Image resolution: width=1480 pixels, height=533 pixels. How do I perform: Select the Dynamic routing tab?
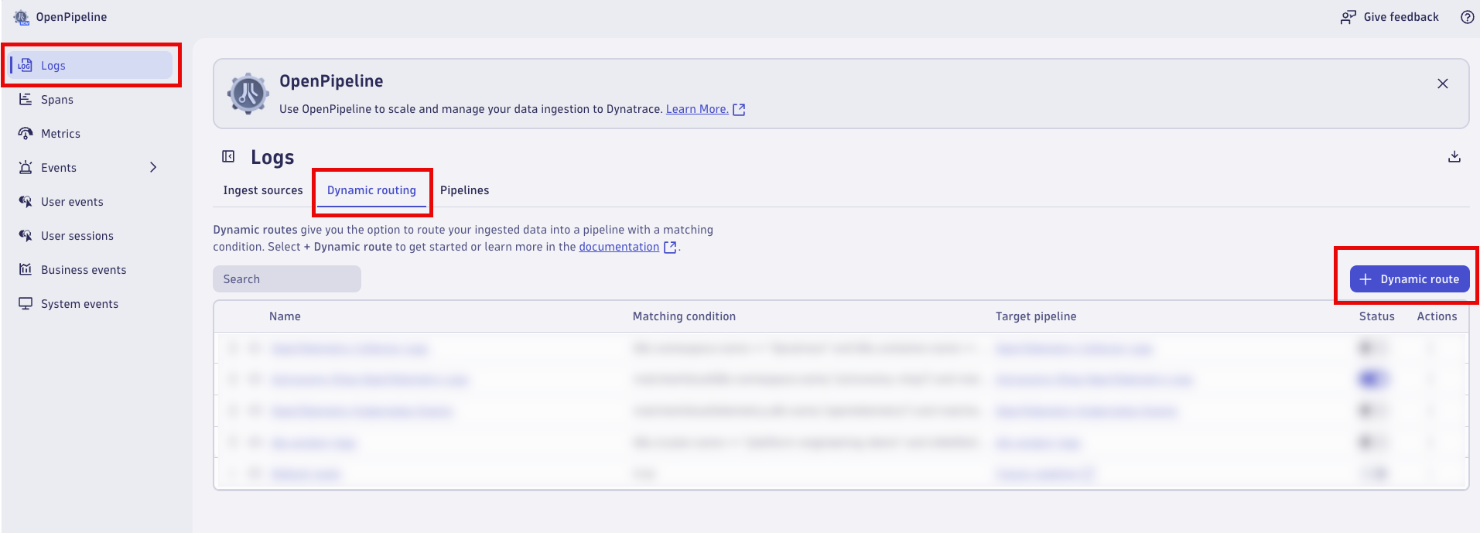(x=371, y=190)
